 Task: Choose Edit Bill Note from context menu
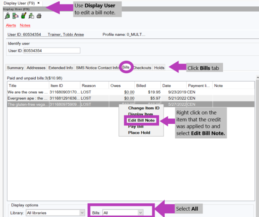click(x=141, y=120)
